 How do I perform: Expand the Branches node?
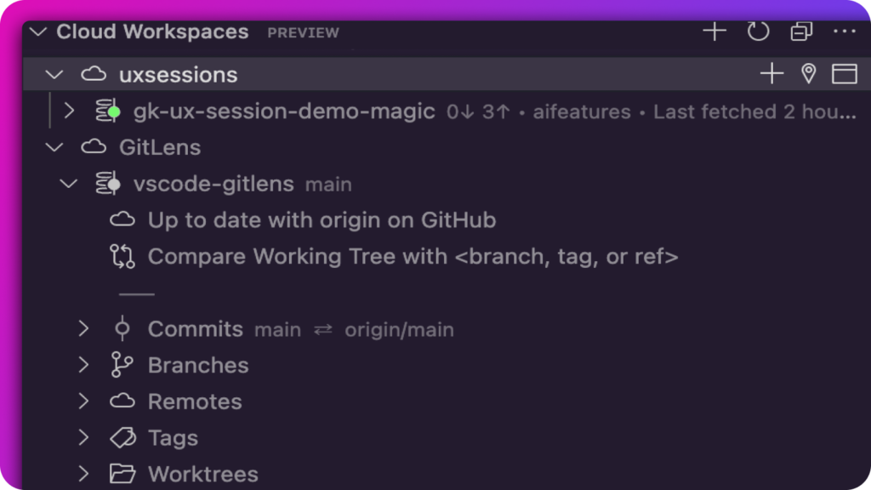[83, 365]
